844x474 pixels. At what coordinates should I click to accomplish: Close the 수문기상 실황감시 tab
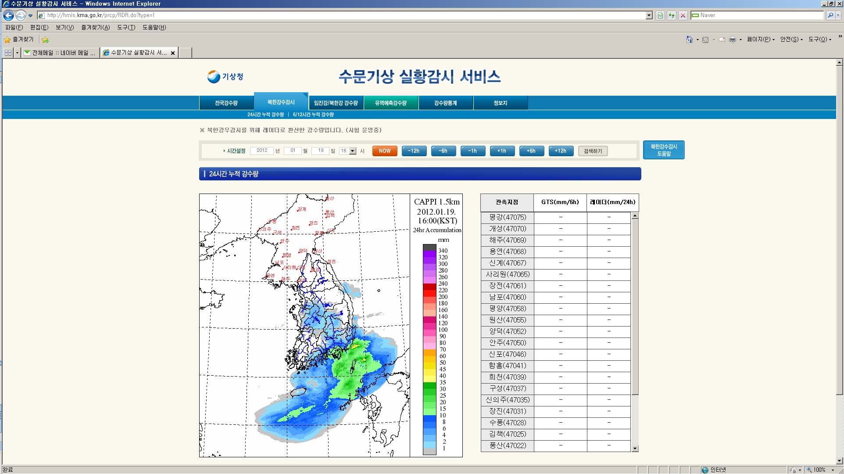click(x=173, y=53)
